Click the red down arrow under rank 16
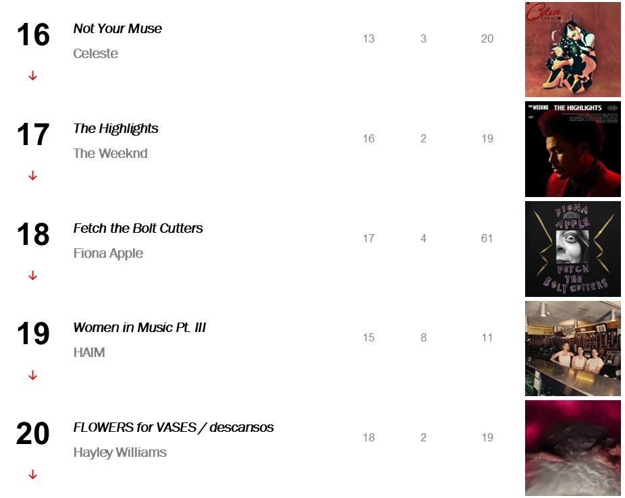This screenshot has width=625, height=498. pyautogui.click(x=32, y=76)
